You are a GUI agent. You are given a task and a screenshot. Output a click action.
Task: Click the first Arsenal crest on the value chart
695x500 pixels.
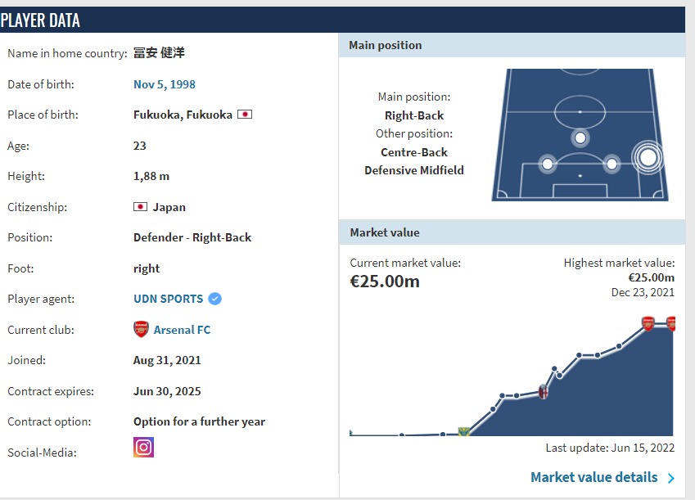pos(648,323)
